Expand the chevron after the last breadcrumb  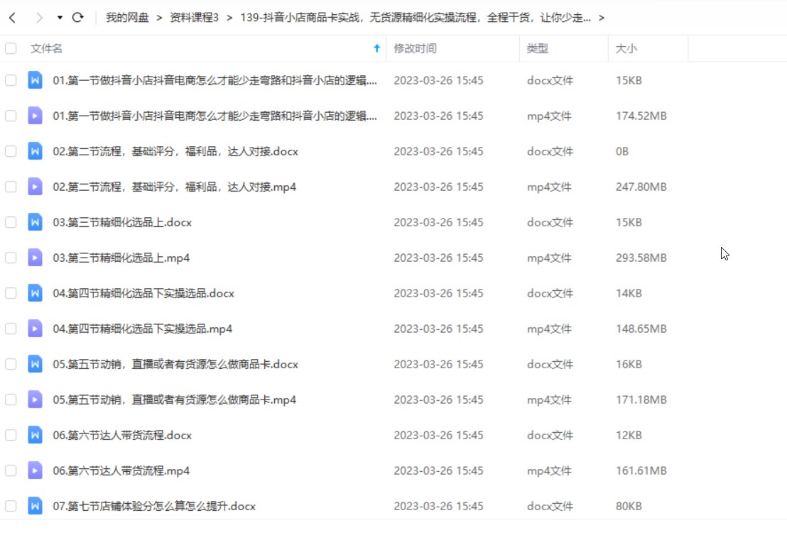[602, 18]
